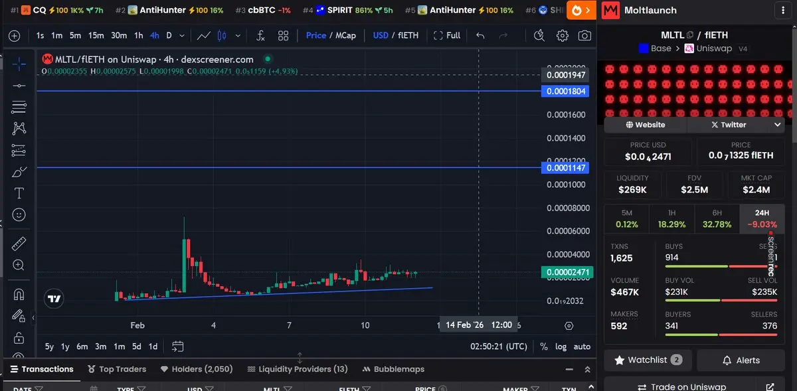Switch chart to MCap view
The height and width of the screenshot is (391, 797).
tap(345, 35)
